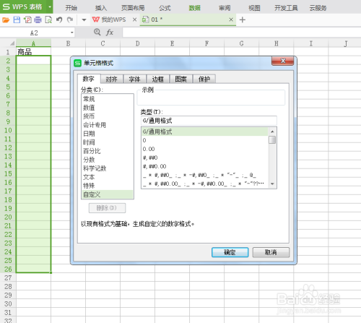Close the 单元格格式 dialog with X
The height and width of the screenshot is (323, 361).
[283, 61]
